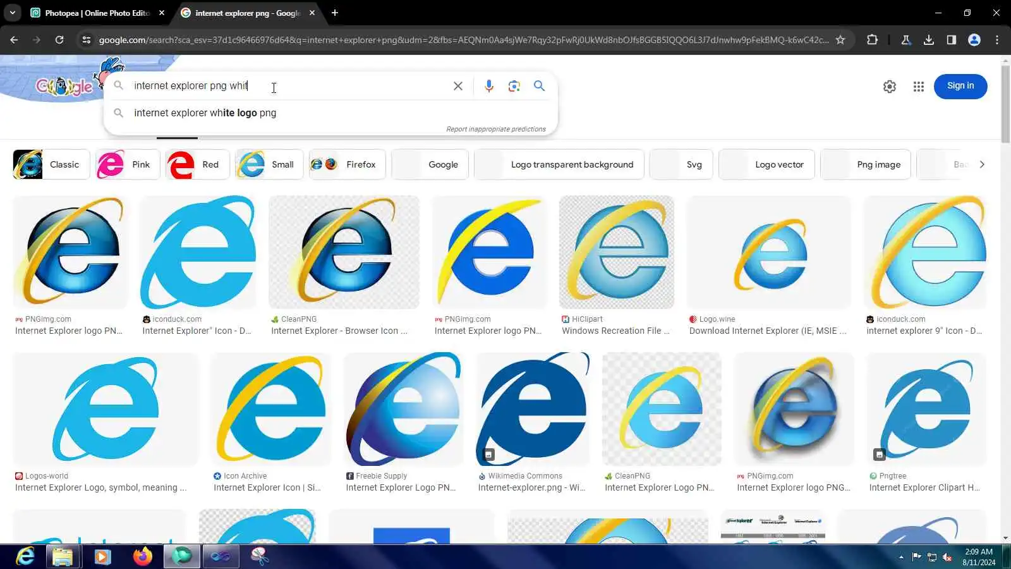1011x569 pixels.
Task: Open the Chrome profile avatar
Action: 974,40
